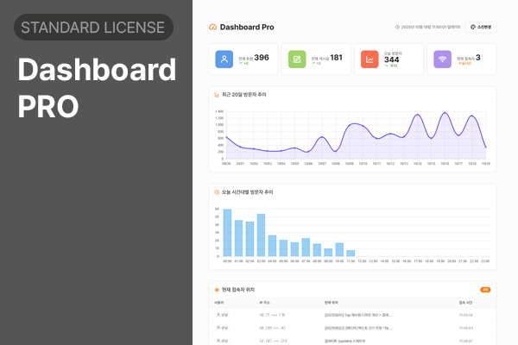The height and width of the screenshot is (345, 518).
Task: Click the 20-day visitor trend chart icon
Action: click(x=217, y=94)
